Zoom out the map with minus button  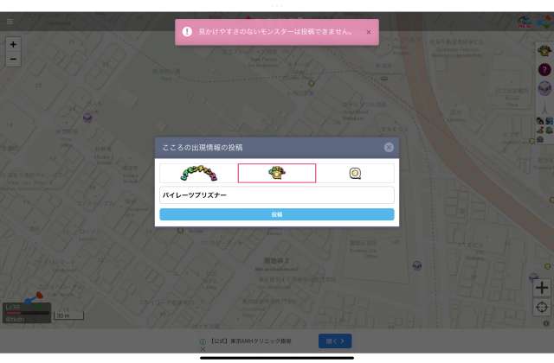pyautogui.click(x=13, y=59)
